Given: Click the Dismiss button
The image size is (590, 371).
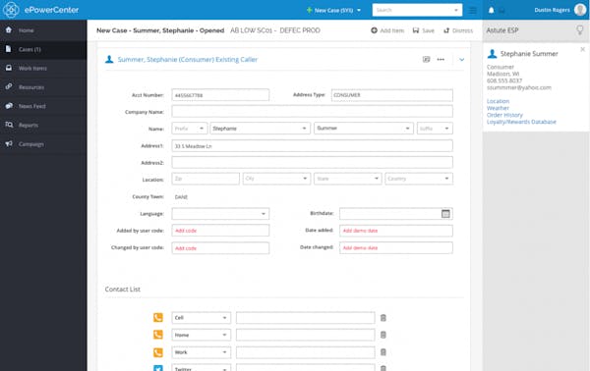Looking at the screenshot, I should [x=458, y=30].
